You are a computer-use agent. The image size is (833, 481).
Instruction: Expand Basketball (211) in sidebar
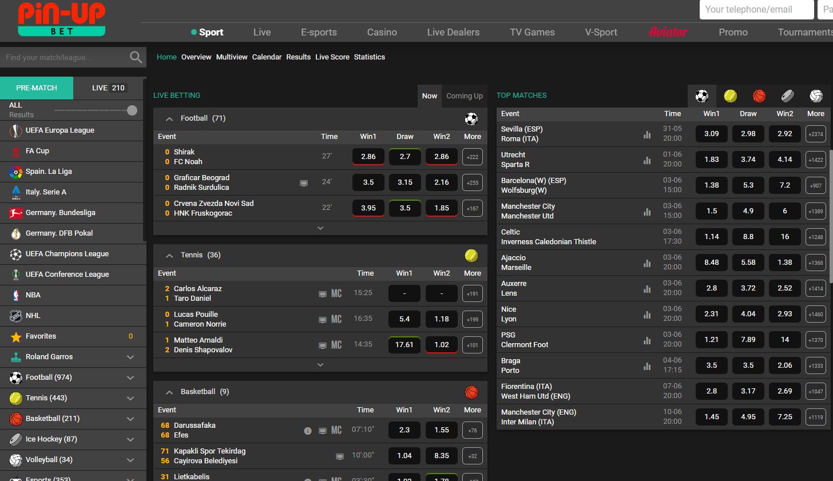130,419
